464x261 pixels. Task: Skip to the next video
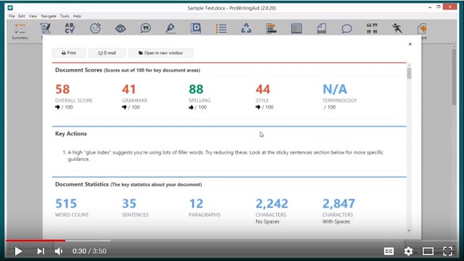point(41,252)
